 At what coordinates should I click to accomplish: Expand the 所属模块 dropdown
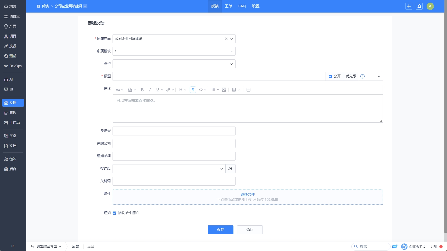pos(232,51)
